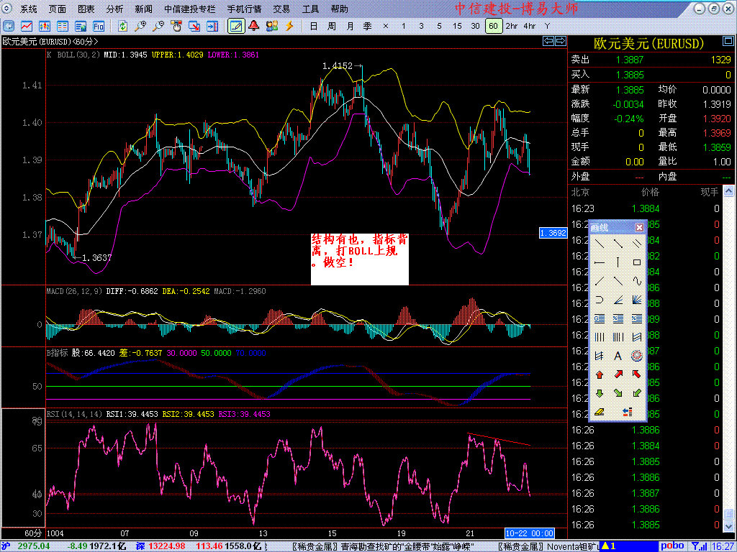Viewport: 737px width, 552px height.
Task: Open the 工具 menu
Action: [x=310, y=9]
